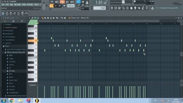The width and height of the screenshot is (183, 103).
Task: Select the Hi Hats folder in browser
Action: pyautogui.click(x=12, y=71)
